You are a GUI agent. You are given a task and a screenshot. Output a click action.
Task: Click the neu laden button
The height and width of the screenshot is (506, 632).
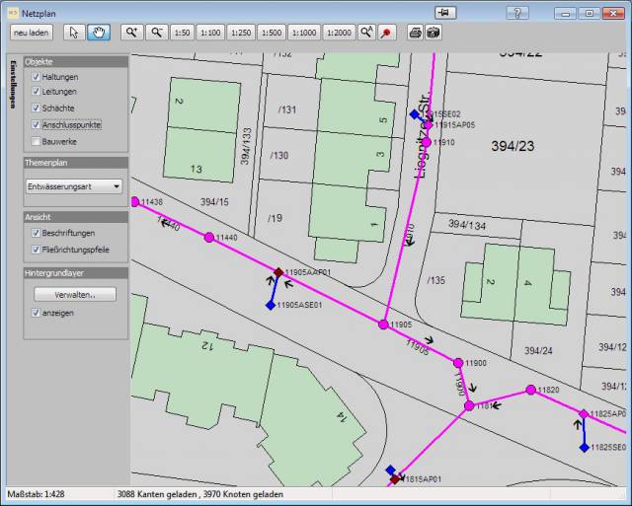coord(33,33)
